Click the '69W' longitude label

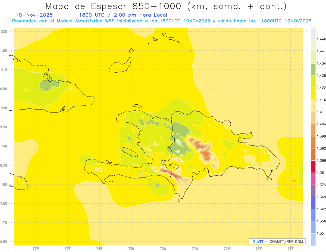(259, 248)
